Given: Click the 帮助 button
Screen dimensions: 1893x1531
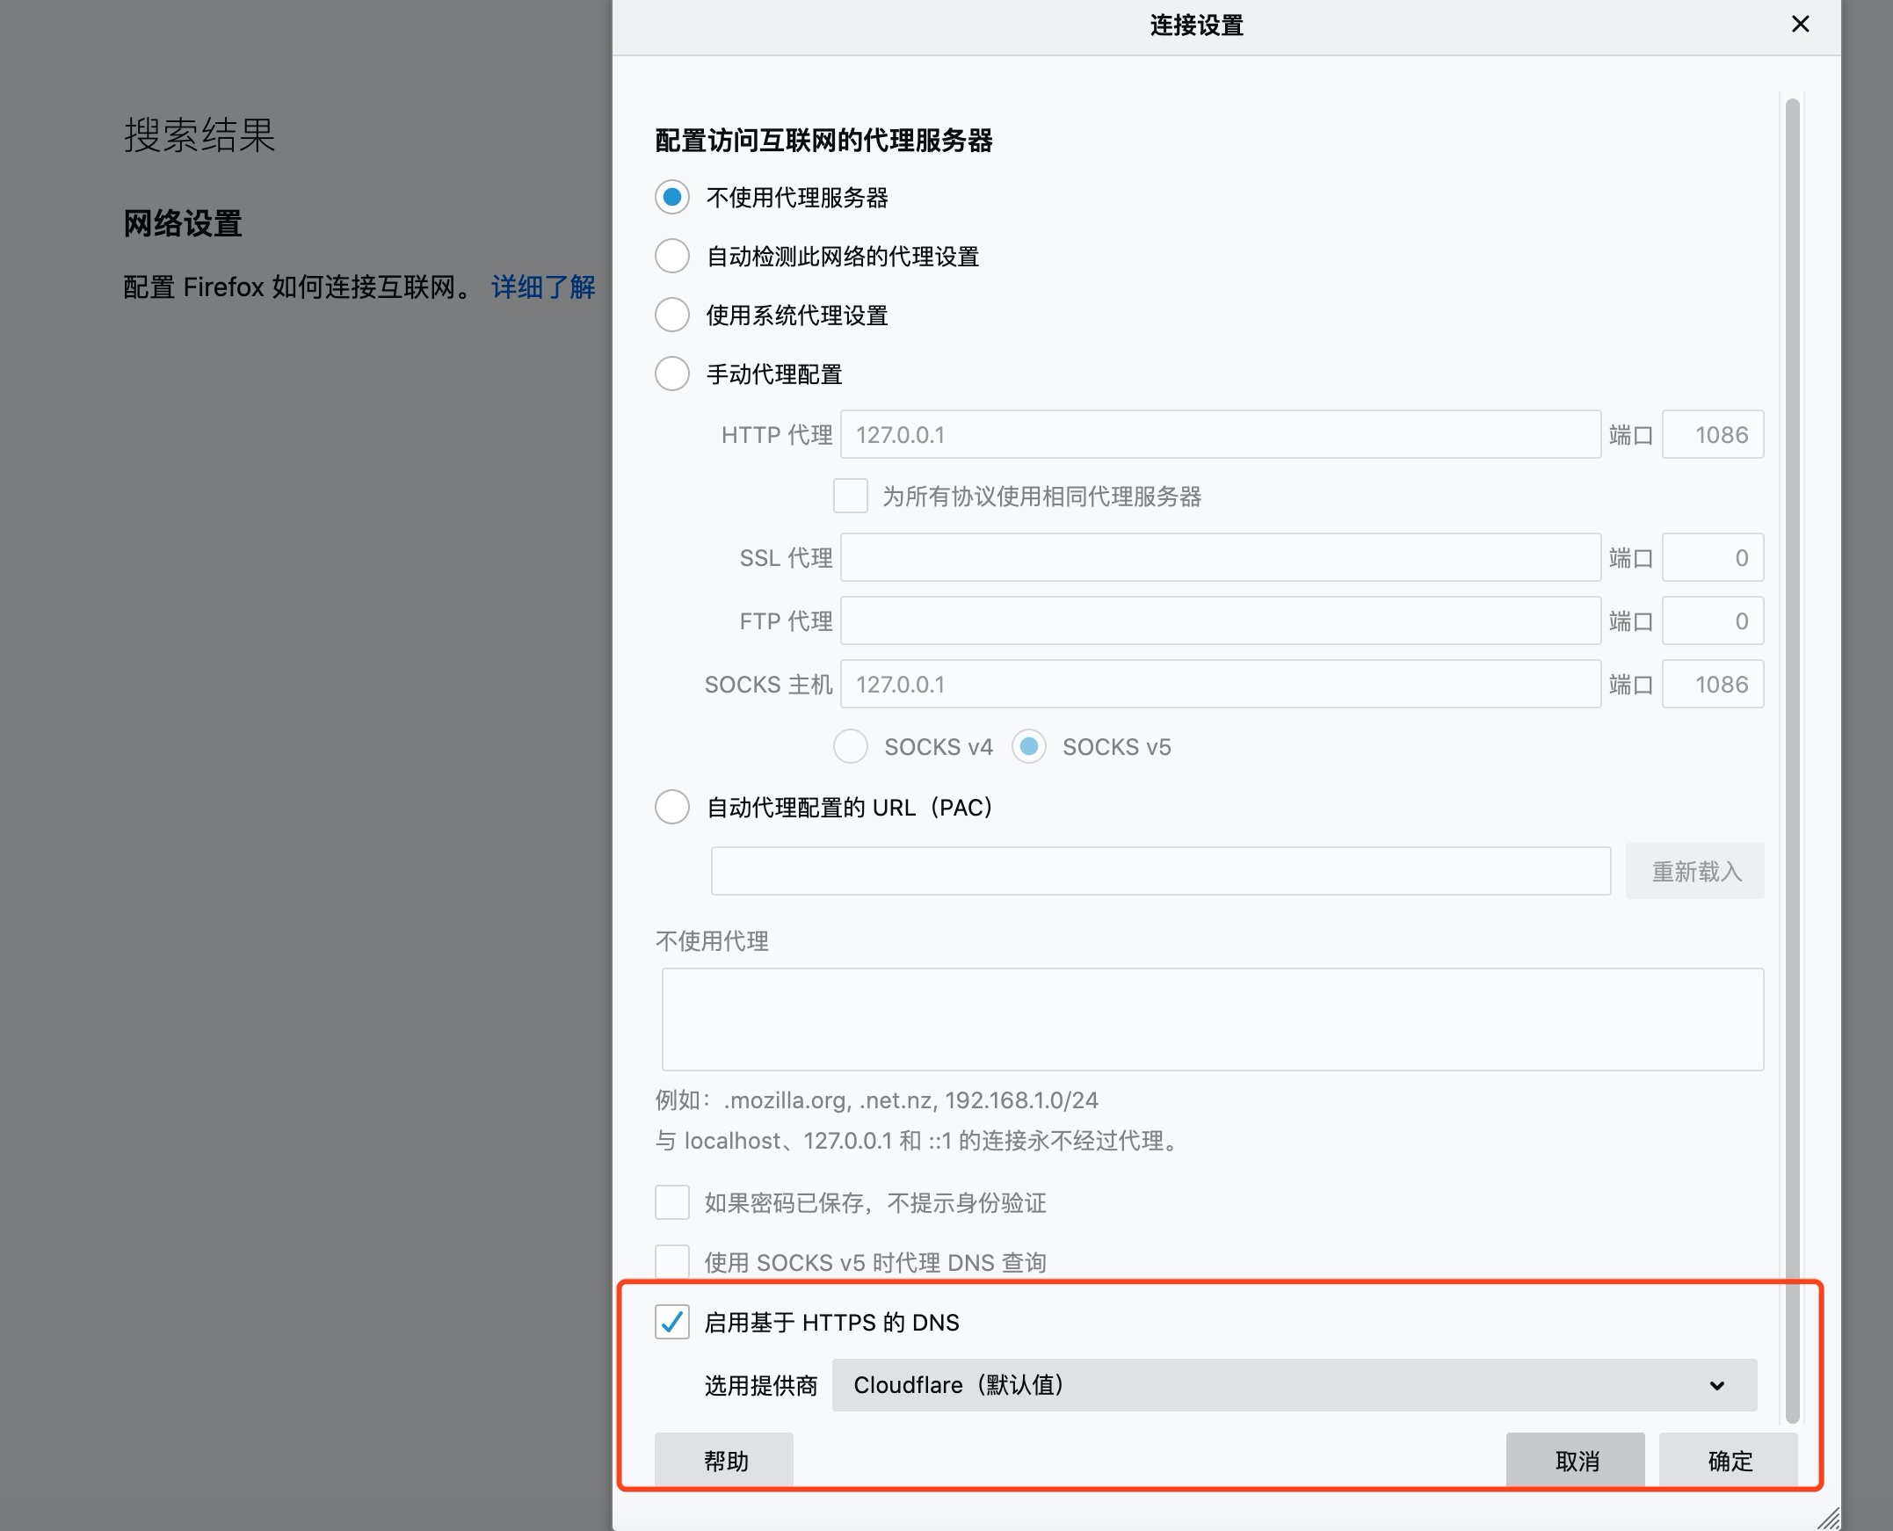Looking at the screenshot, I should pos(725,1462).
